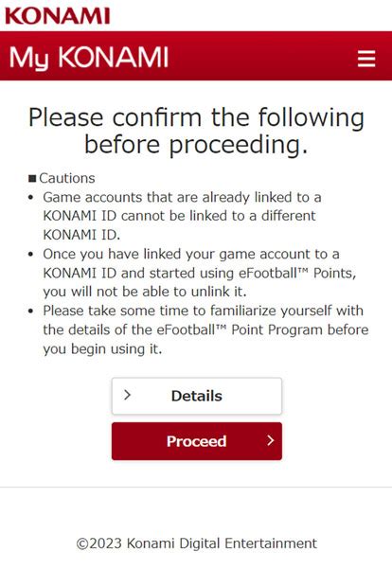Click the KONAMI logo at top
Image resolution: width=392 pixels, height=587 pixels.
point(57,16)
